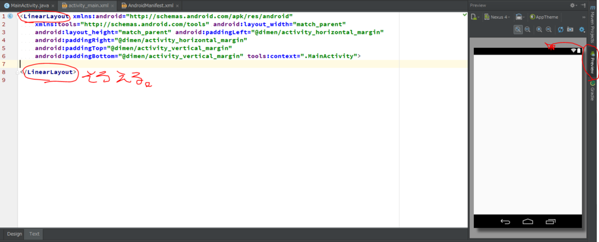The height and width of the screenshot is (242, 599).
Task: Choose device from Nexus 4 dropdown
Action: (x=497, y=17)
